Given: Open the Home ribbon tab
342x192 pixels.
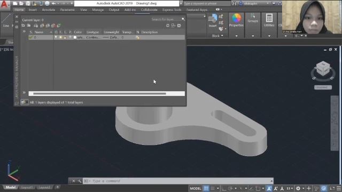Looking at the screenshot, I should (19, 10).
